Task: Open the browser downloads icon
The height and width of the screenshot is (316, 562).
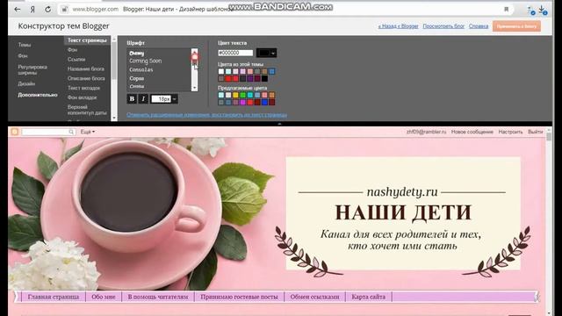Action: (543, 10)
